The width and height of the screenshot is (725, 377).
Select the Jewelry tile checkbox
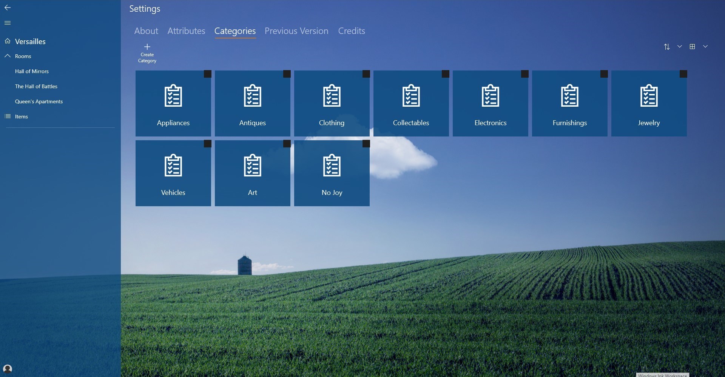(683, 74)
